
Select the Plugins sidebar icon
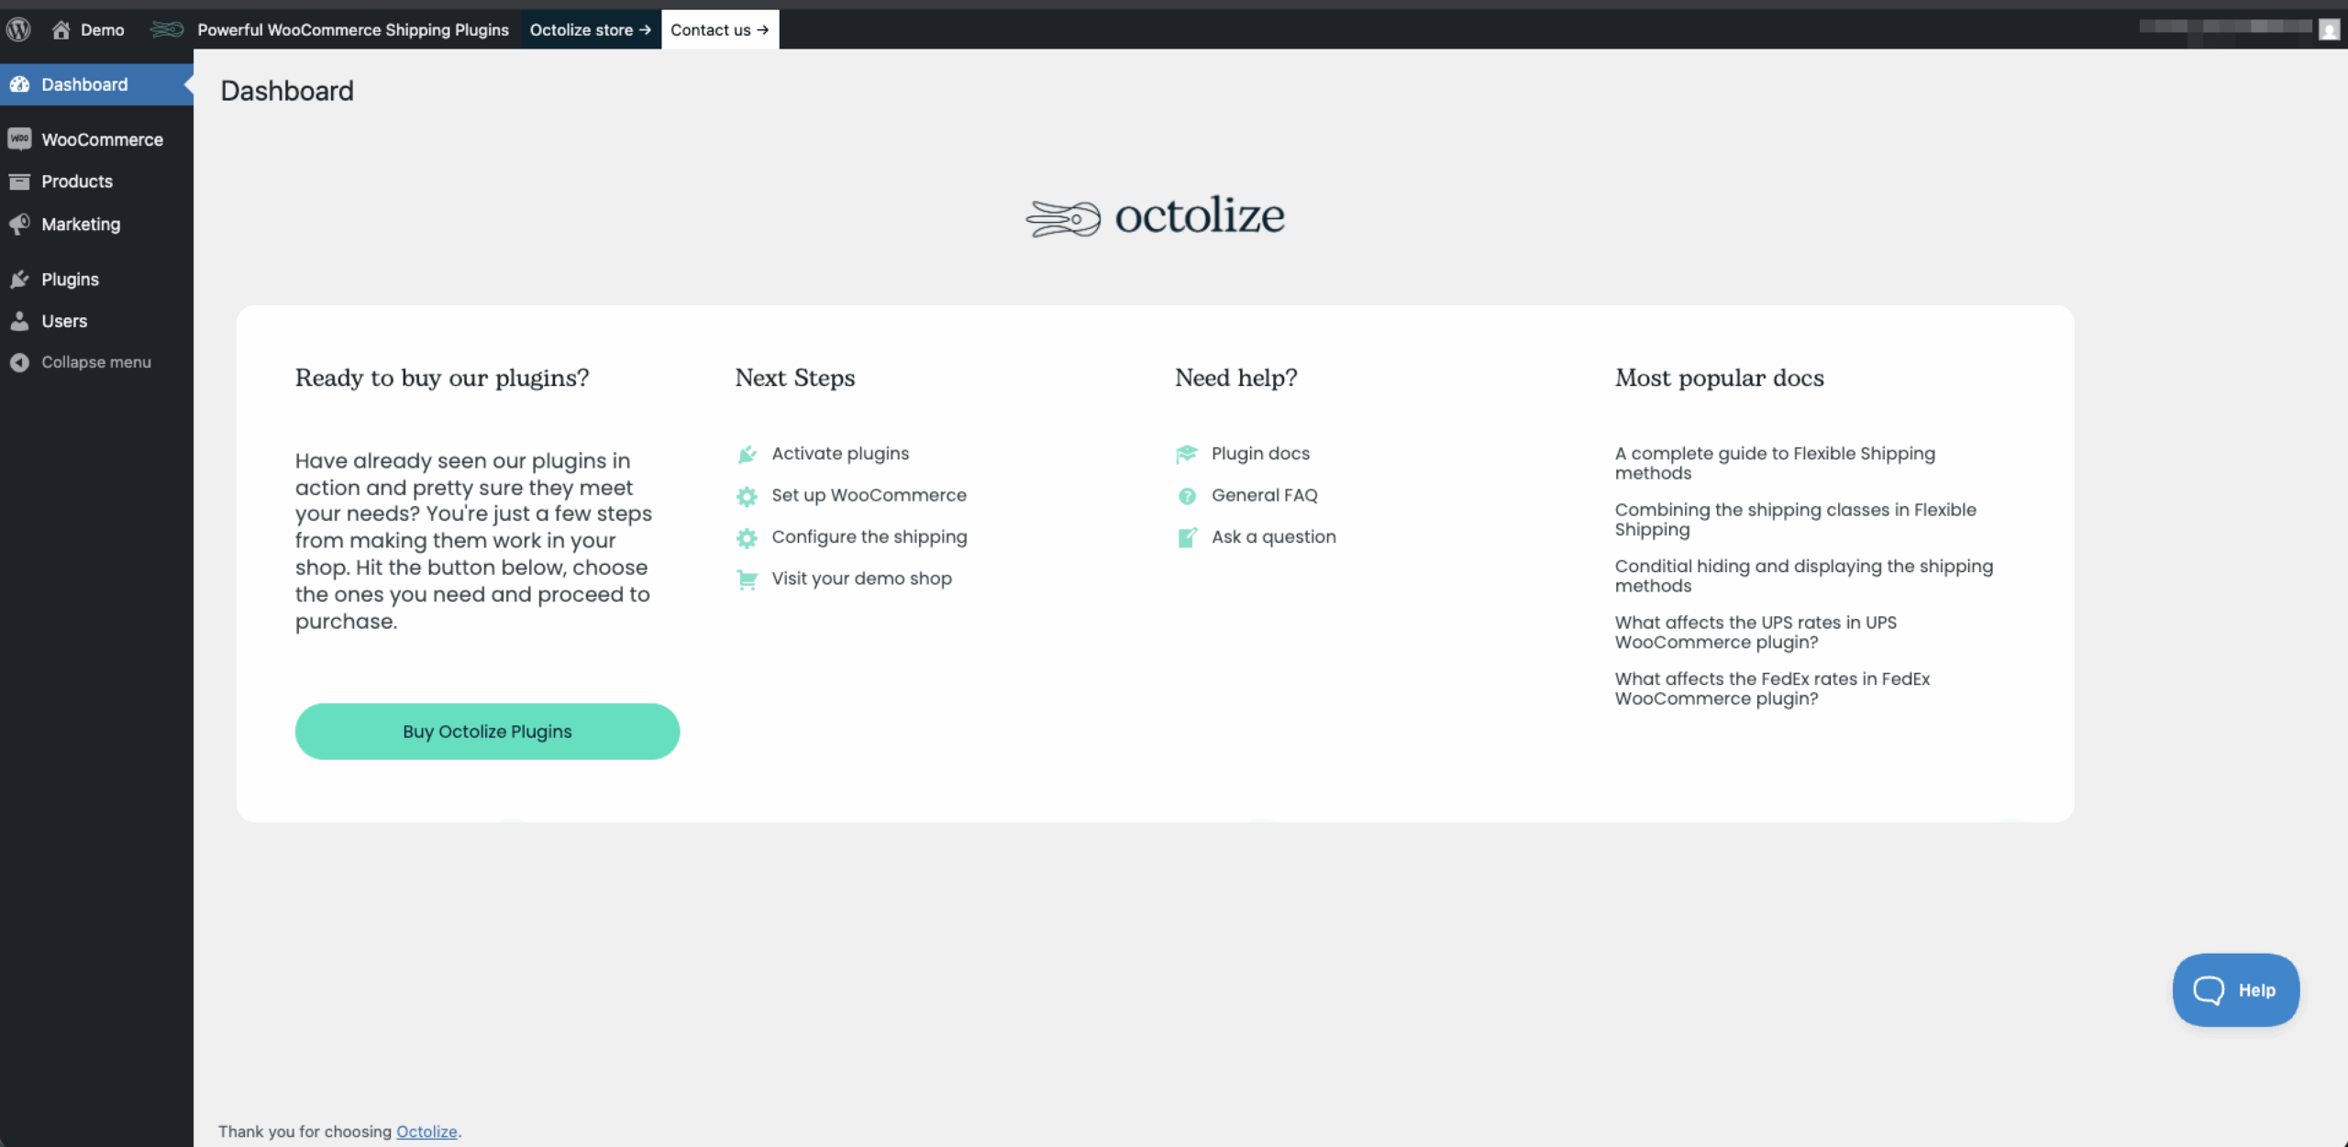[x=20, y=279]
